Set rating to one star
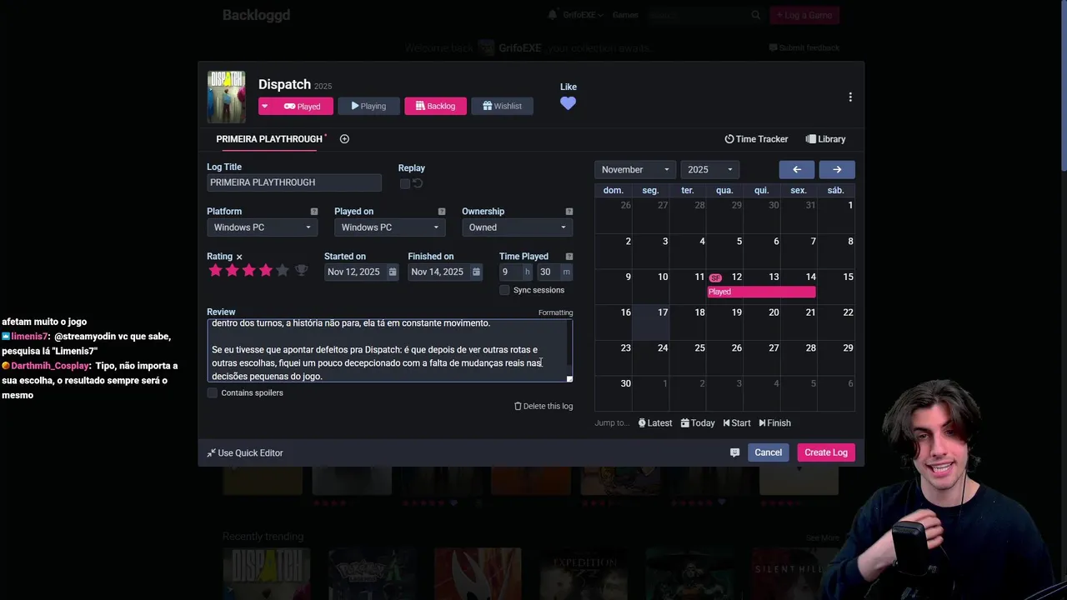1067x600 pixels. (216, 271)
